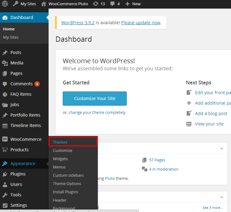Follow the Please update now link
This screenshot has height=212, width=231.
pyautogui.click(x=141, y=23)
